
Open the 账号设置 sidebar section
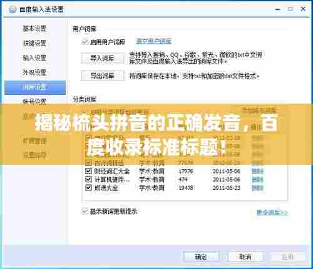point(34,102)
